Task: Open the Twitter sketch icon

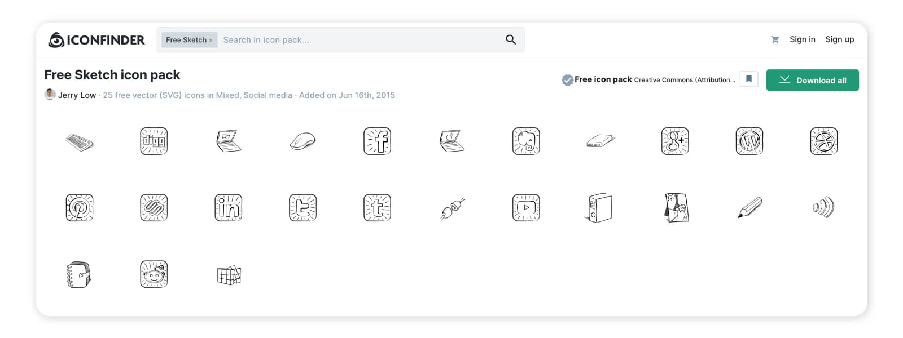Action: coord(303,208)
